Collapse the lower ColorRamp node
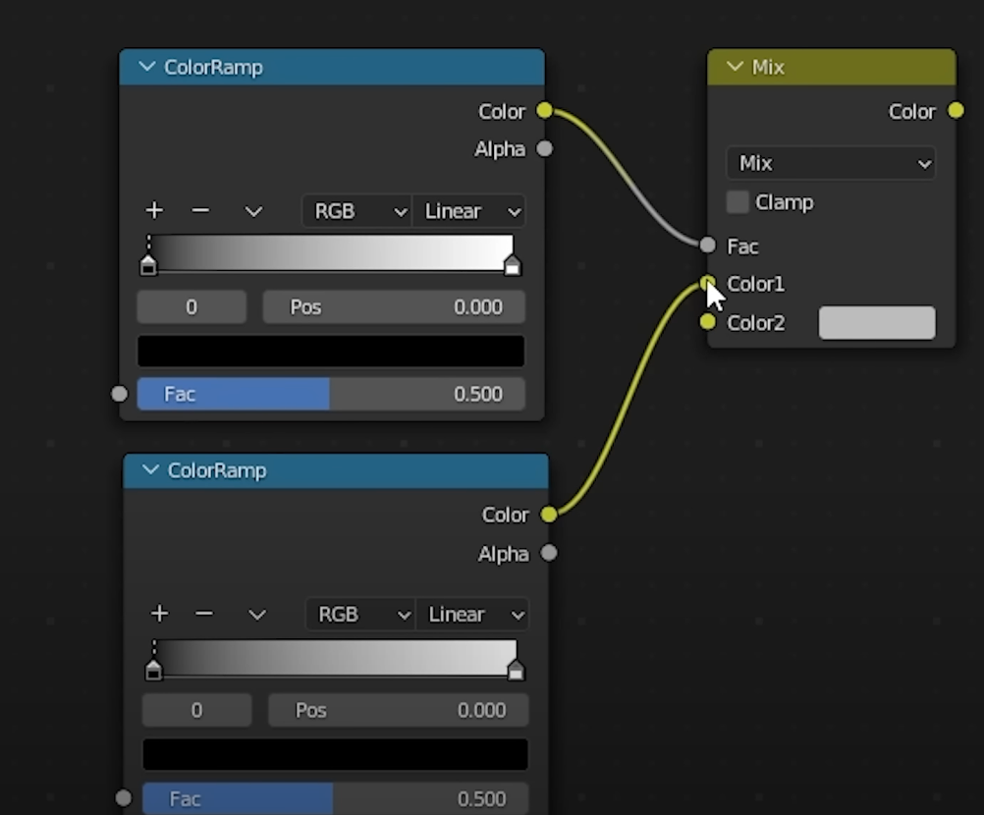This screenshot has height=815, width=984. click(150, 470)
